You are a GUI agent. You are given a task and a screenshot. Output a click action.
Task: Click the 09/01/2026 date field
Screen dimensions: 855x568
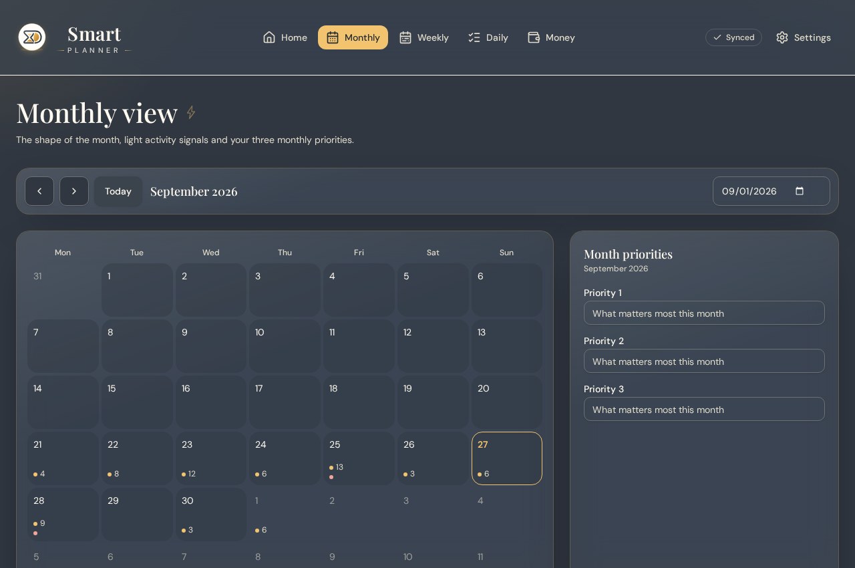[x=772, y=191]
